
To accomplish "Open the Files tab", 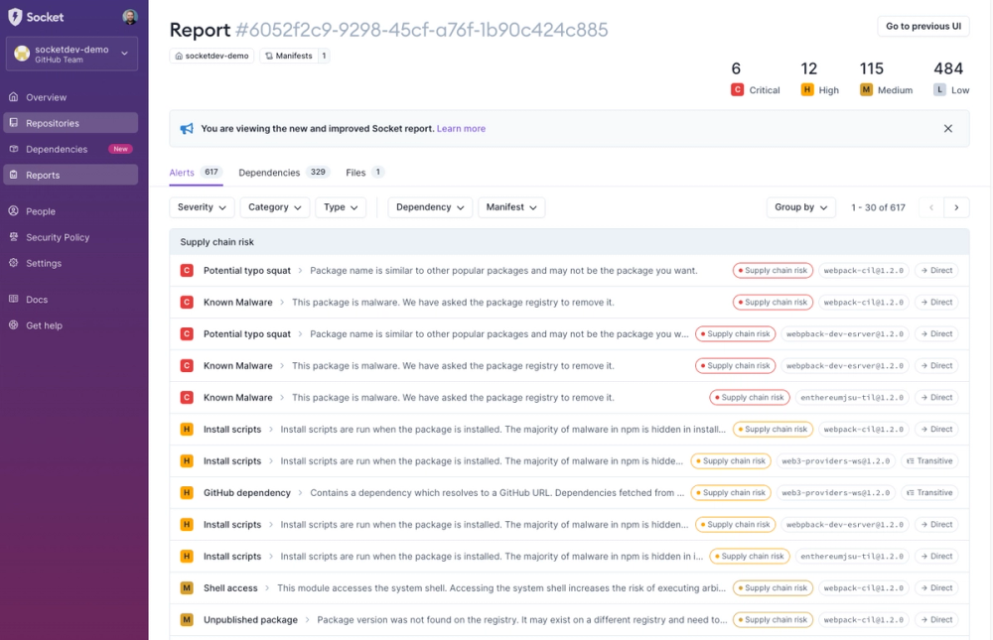I will point(354,172).
